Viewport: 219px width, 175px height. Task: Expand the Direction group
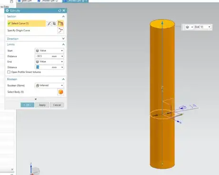(x=63, y=39)
